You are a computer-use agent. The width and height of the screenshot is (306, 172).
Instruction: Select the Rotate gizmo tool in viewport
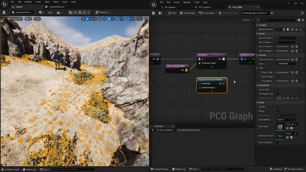click(91, 19)
